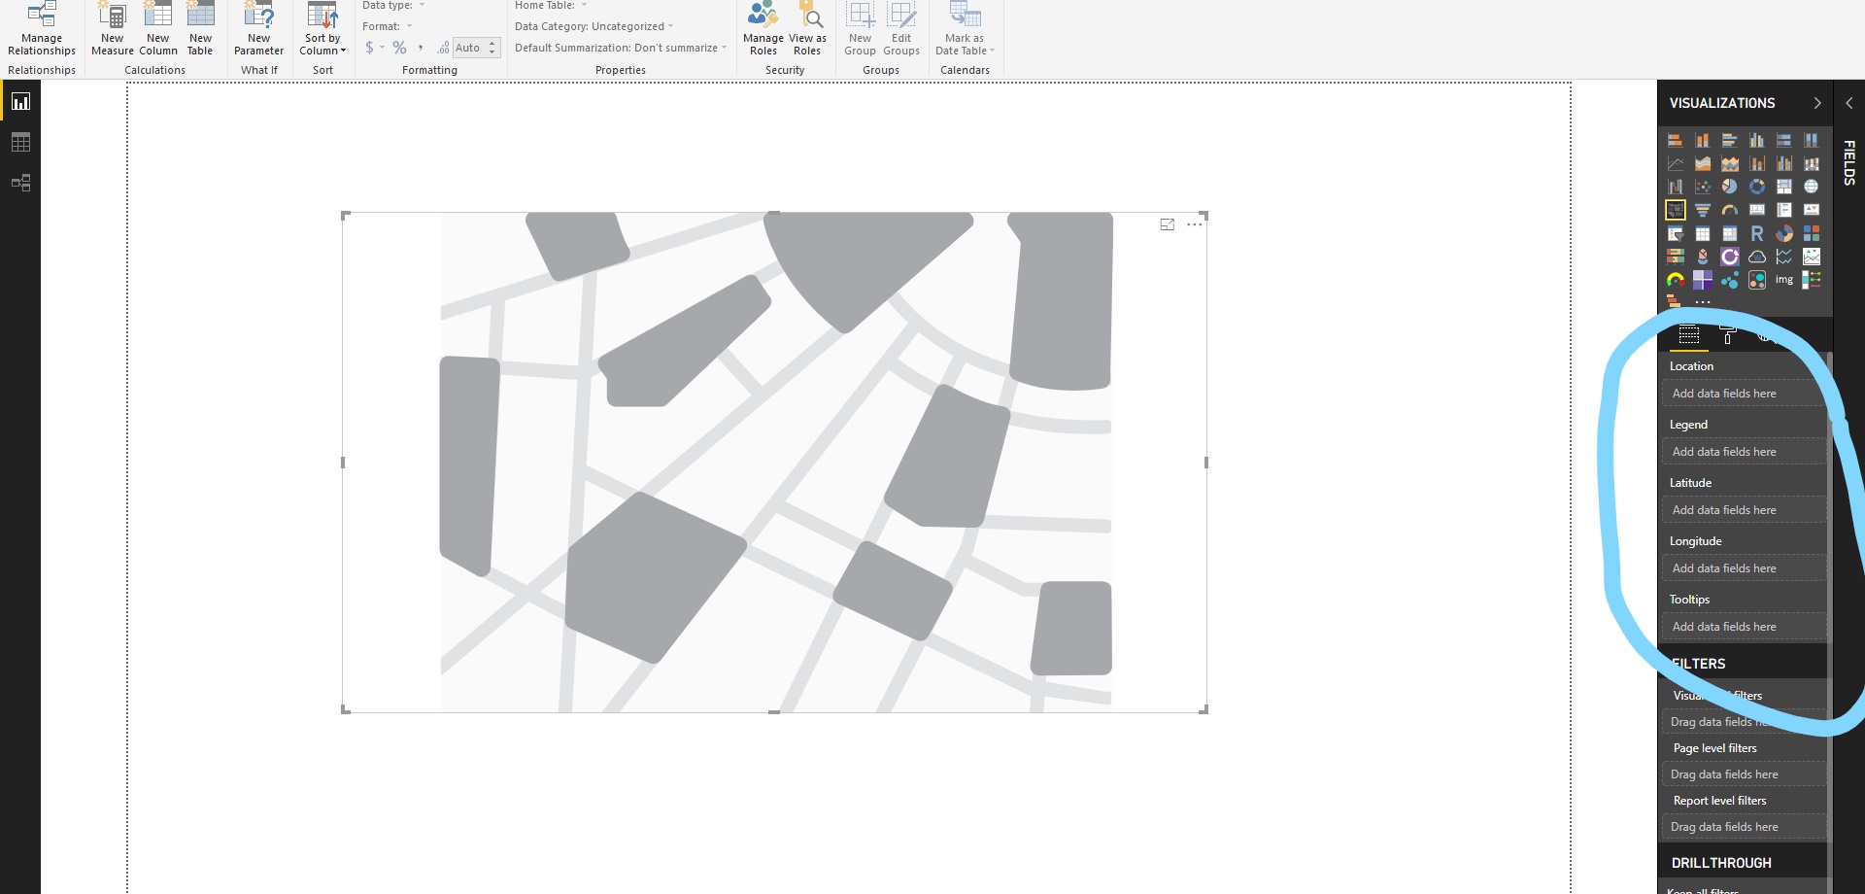Select the treemap visualization
Image resolution: width=1865 pixels, height=894 pixels.
point(1784,187)
